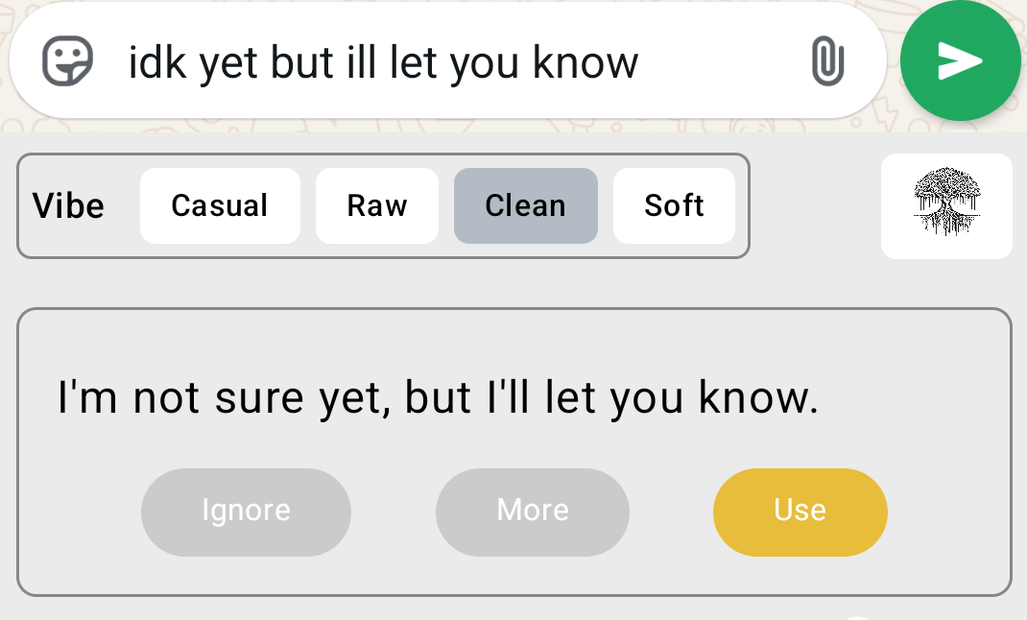Switch the vibe to Raw
The image size is (1027, 620).
[377, 205]
